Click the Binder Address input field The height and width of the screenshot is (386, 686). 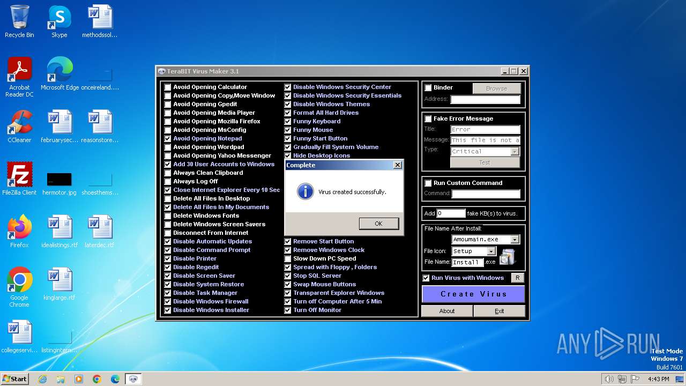pos(485,99)
